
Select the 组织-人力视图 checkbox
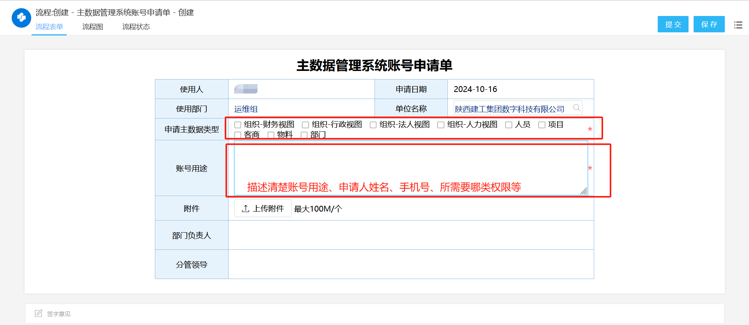pyautogui.click(x=441, y=125)
